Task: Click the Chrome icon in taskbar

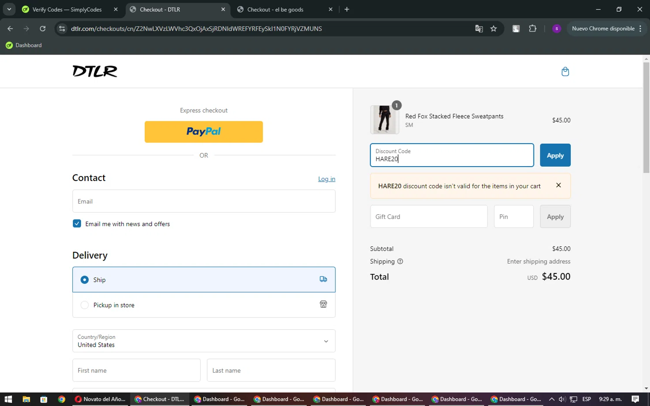Action: click(x=62, y=399)
